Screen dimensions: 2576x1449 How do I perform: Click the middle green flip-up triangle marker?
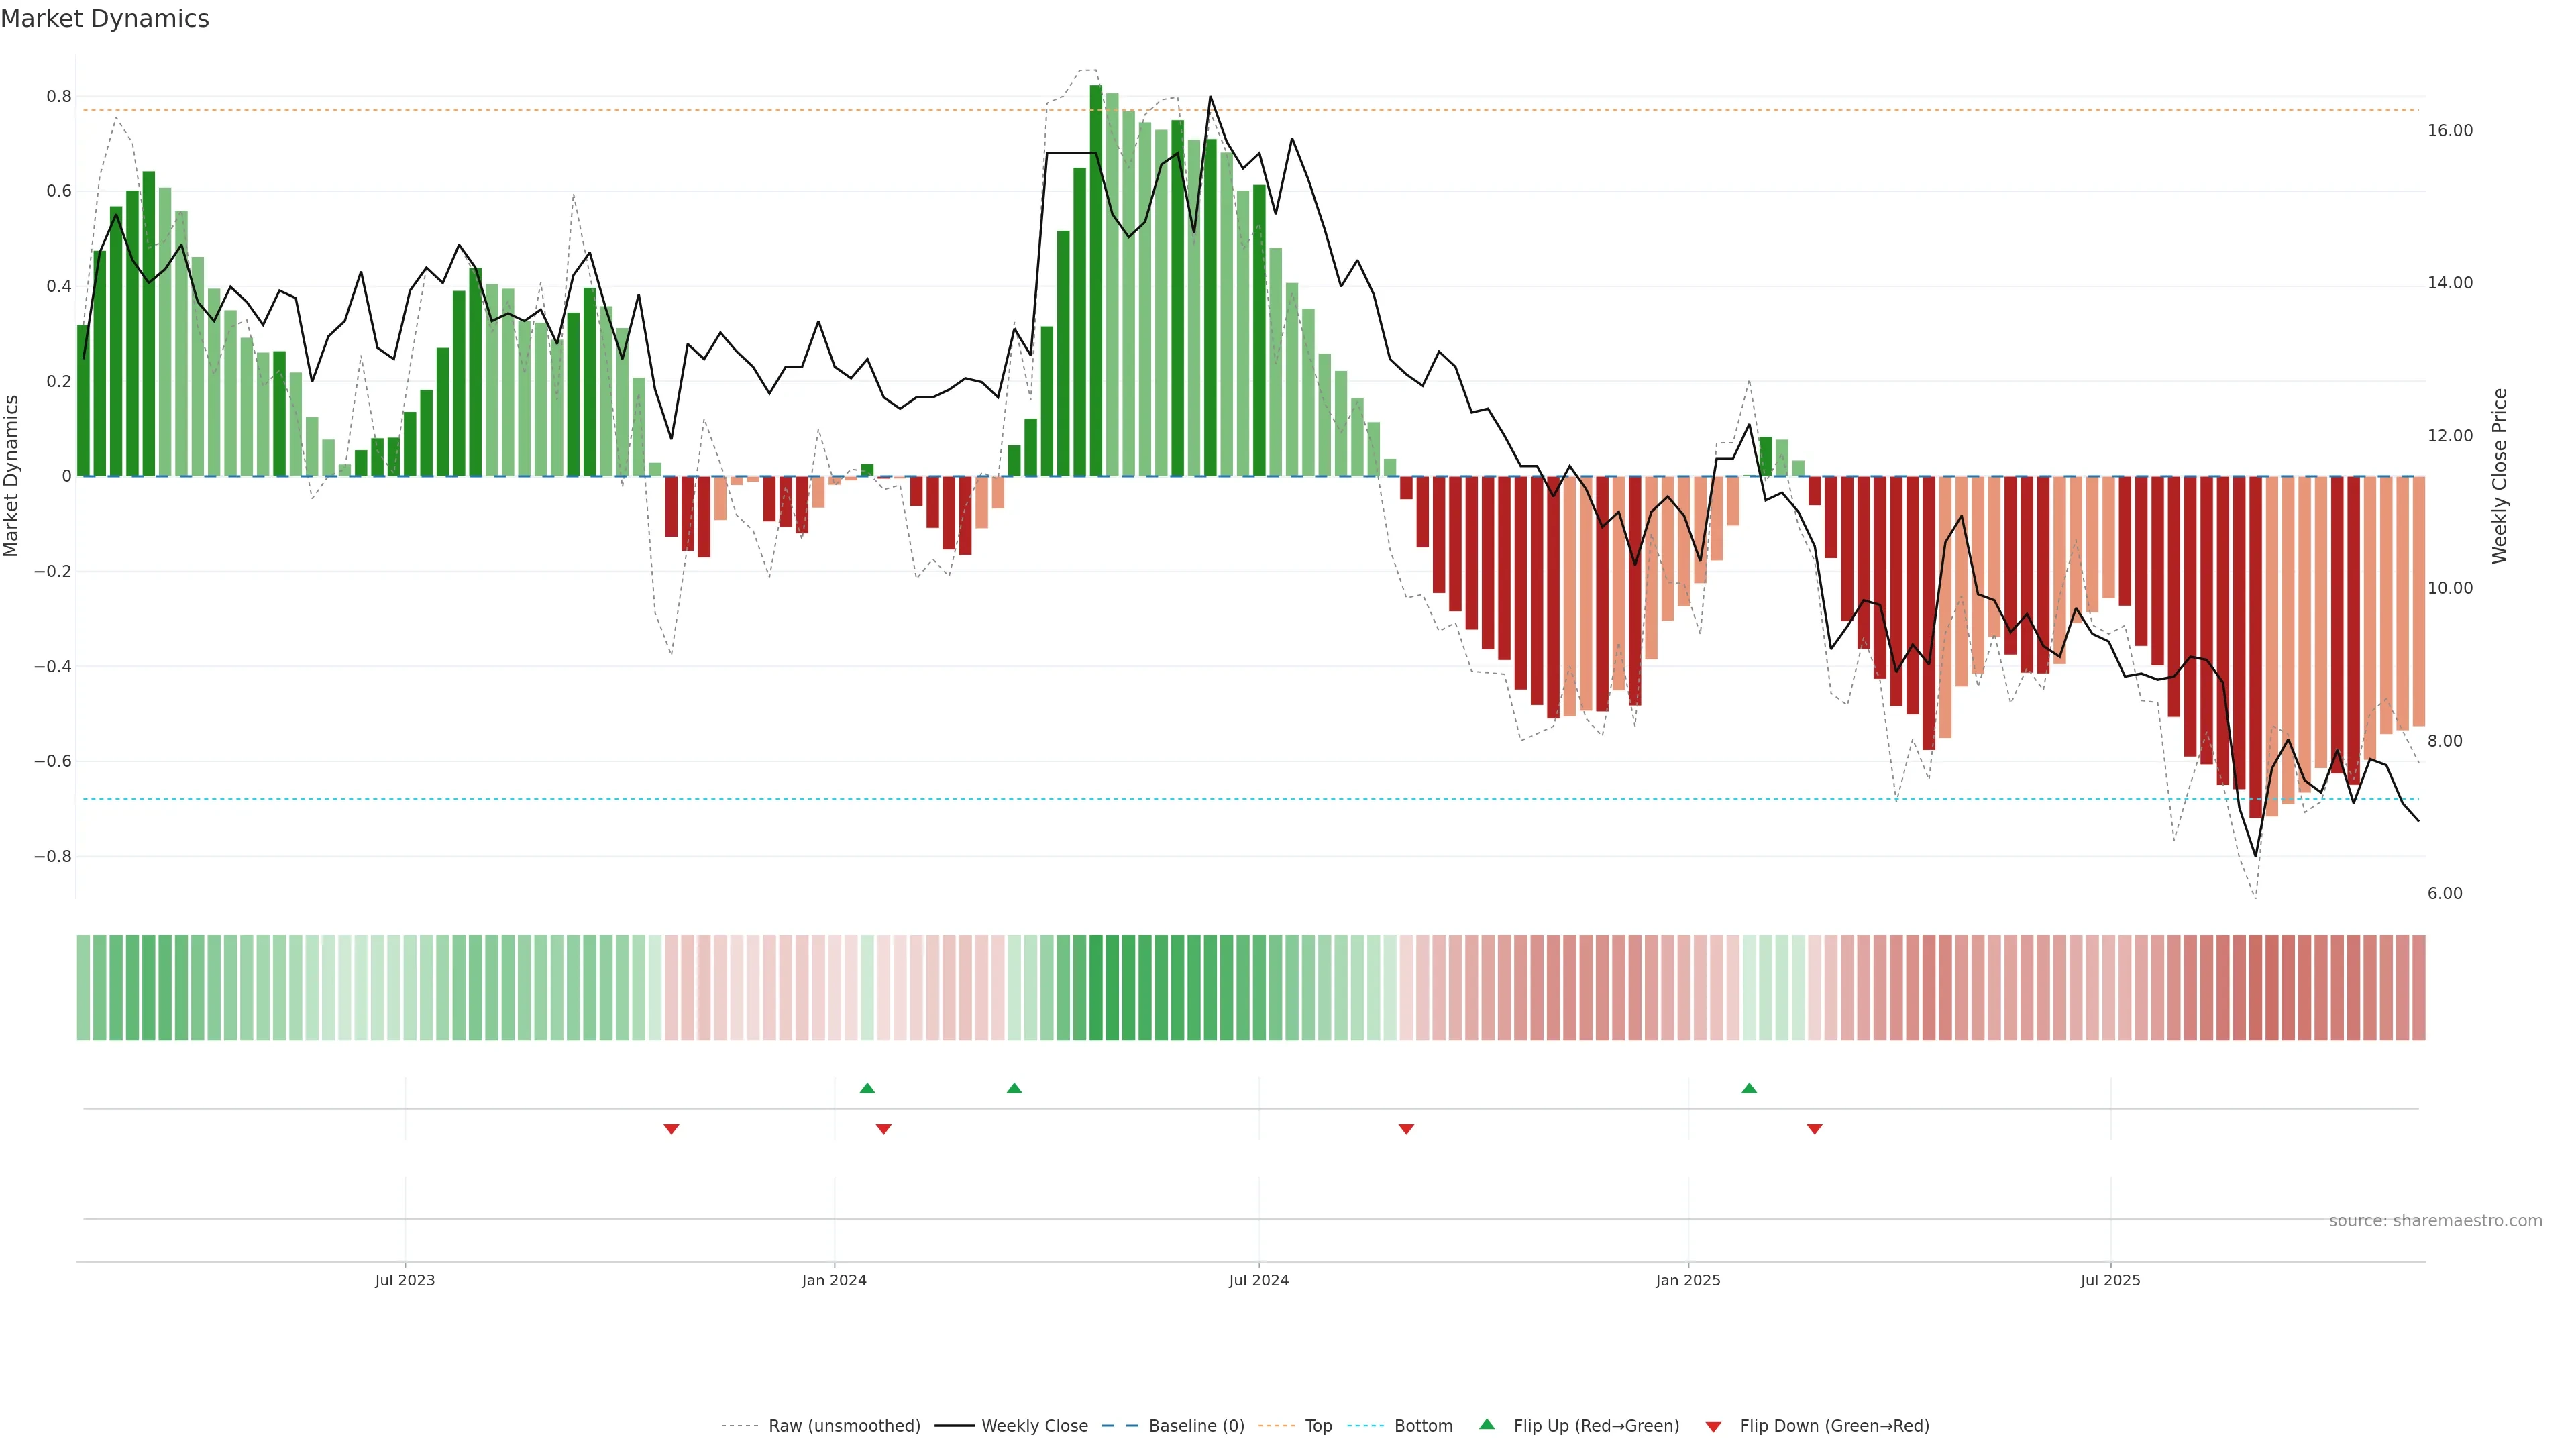pos(1014,1088)
